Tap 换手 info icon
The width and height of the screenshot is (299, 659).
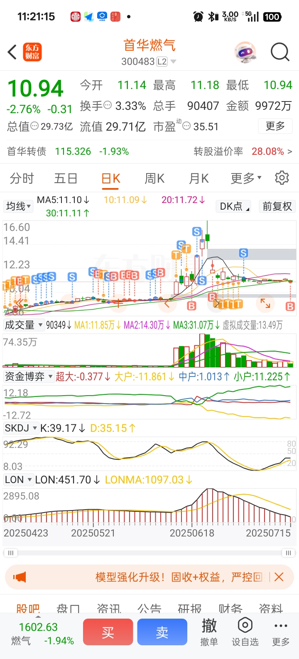click(x=108, y=106)
